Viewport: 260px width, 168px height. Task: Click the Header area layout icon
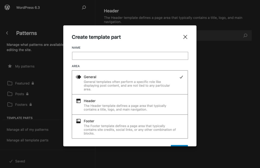(x=79, y=101)
